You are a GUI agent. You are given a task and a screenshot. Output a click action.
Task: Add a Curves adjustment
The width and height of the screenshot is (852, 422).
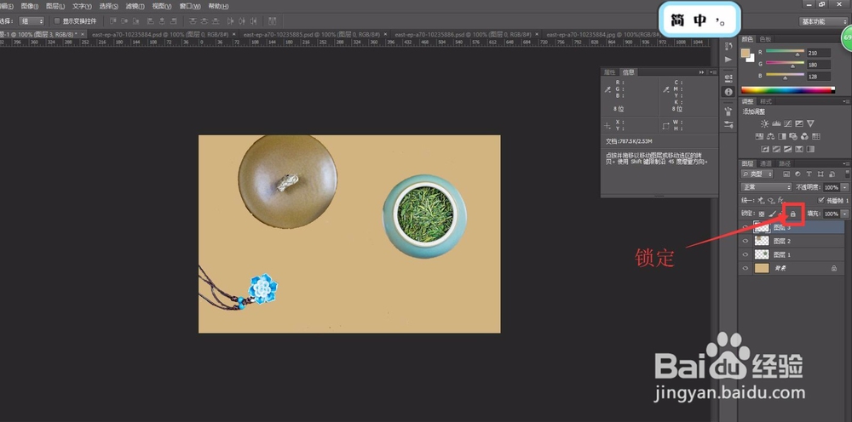point(788,123)
